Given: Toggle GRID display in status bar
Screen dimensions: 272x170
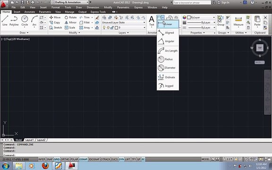Looking at the screenshot, I should tap(57, 159).
